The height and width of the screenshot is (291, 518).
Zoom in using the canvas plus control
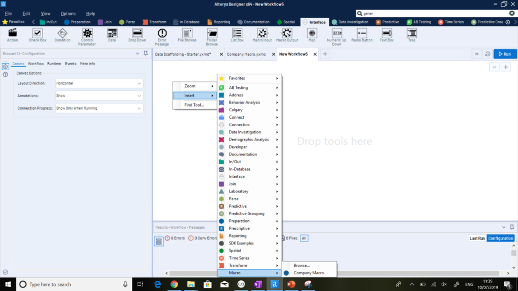click(506, 66)
